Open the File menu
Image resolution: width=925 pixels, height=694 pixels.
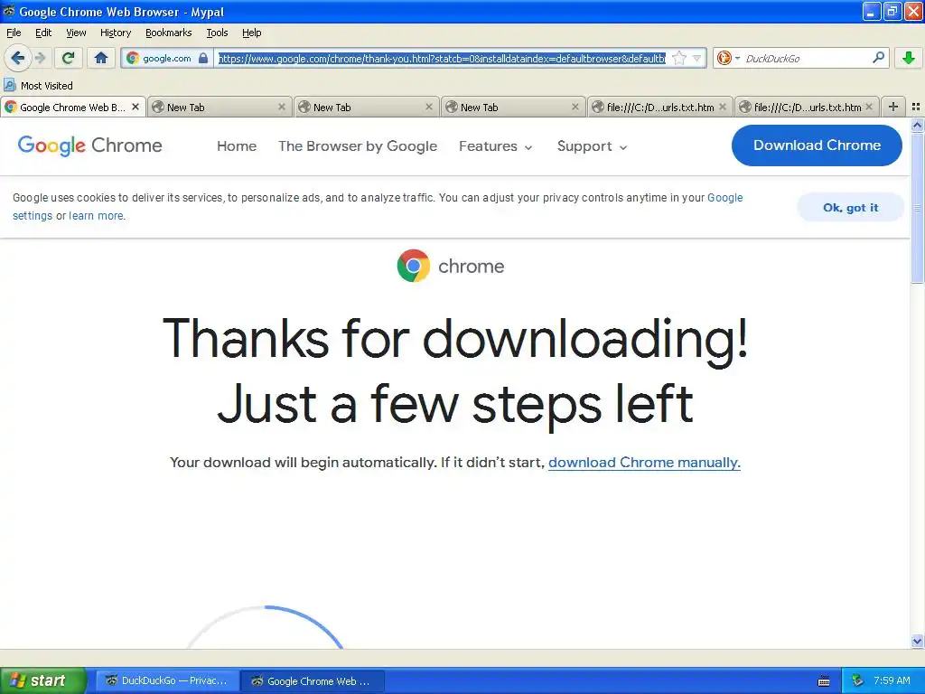tap(14, 33)
